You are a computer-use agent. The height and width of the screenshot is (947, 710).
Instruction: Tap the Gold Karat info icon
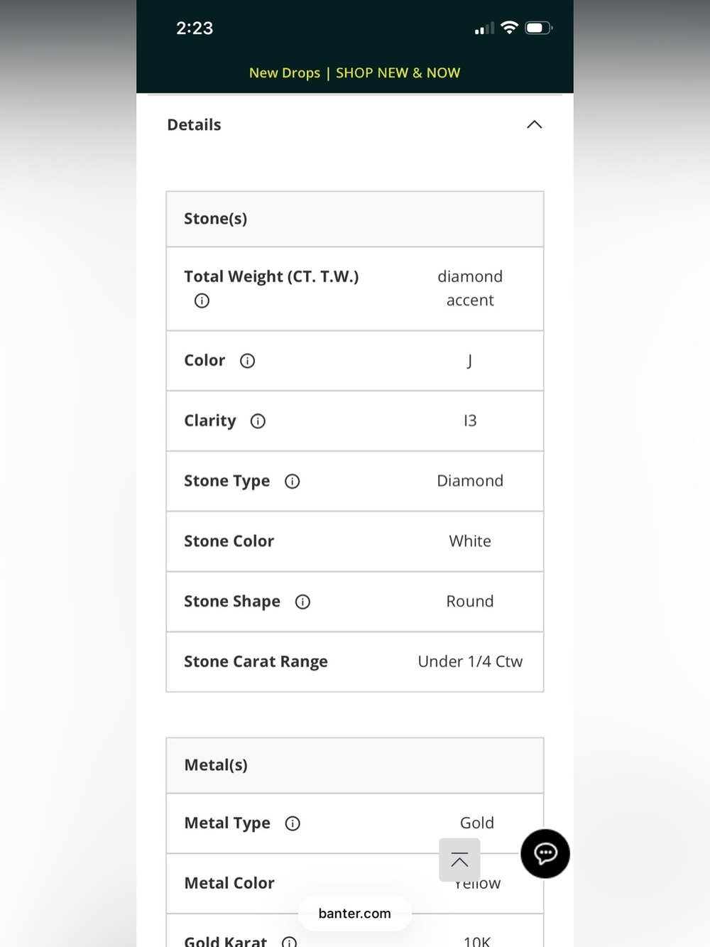coord(289,941)
